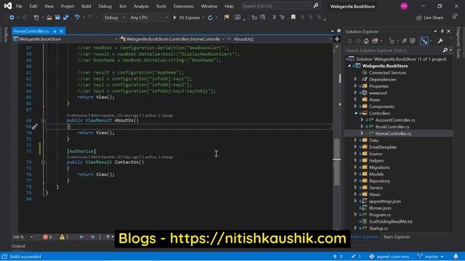465x261 pixels.
Task: Click the quick actions screwdriver icon at line 69
Action: [x=35, y=127]
